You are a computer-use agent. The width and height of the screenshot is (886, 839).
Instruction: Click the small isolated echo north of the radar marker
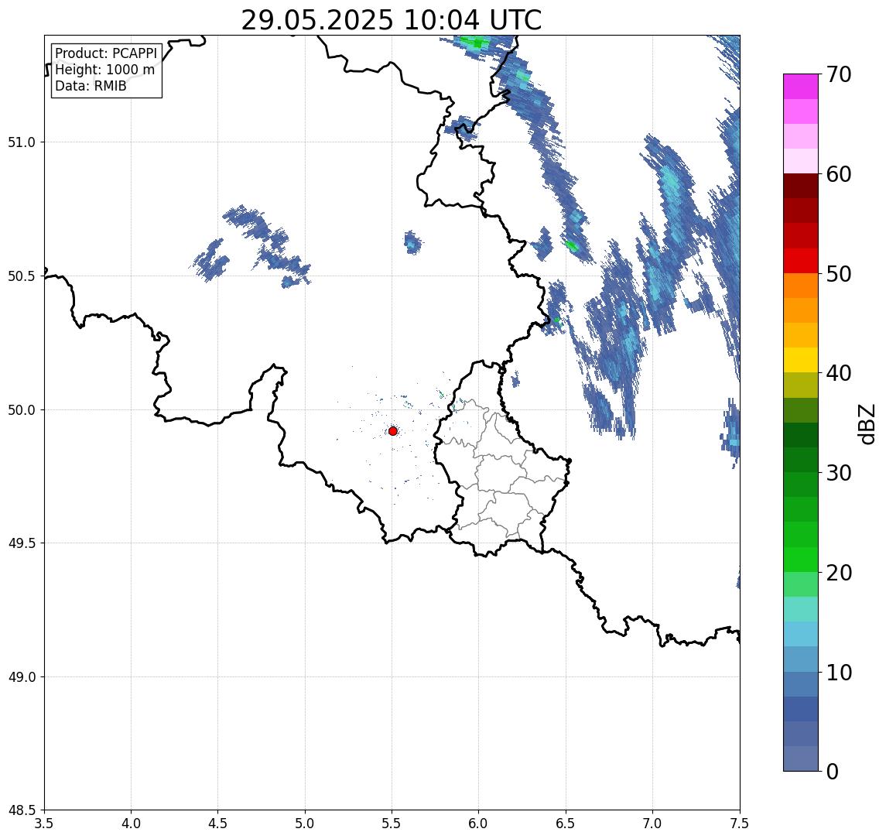[x=413, y=242]
